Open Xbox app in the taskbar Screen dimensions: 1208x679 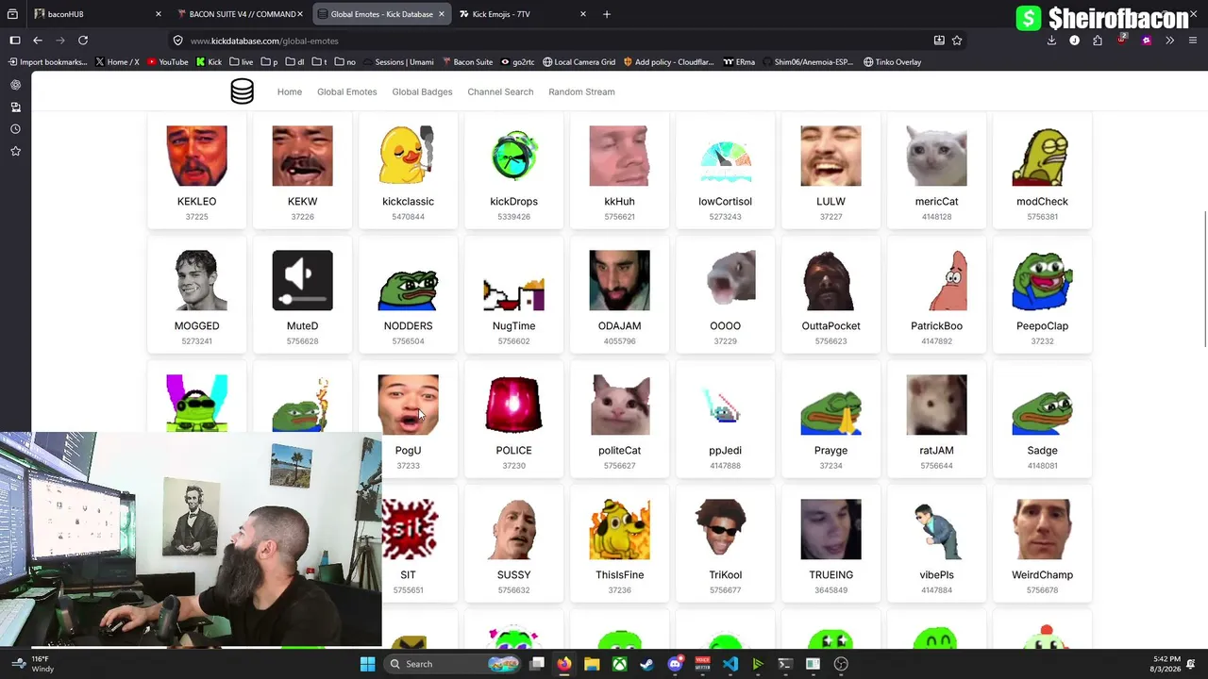point(619,664)
